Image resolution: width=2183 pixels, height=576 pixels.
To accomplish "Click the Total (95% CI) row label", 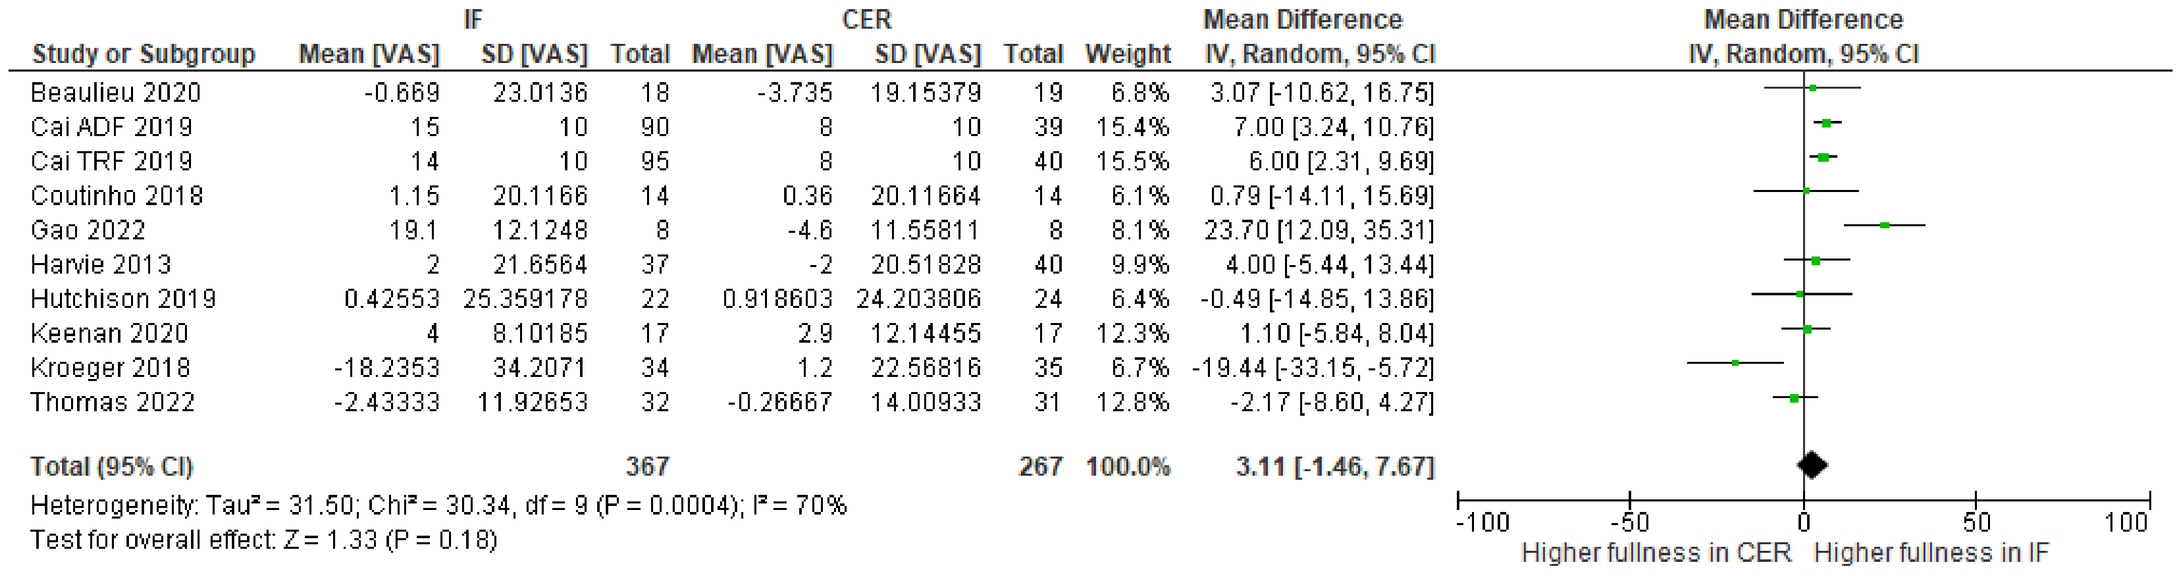I will [x=112, y=467].
